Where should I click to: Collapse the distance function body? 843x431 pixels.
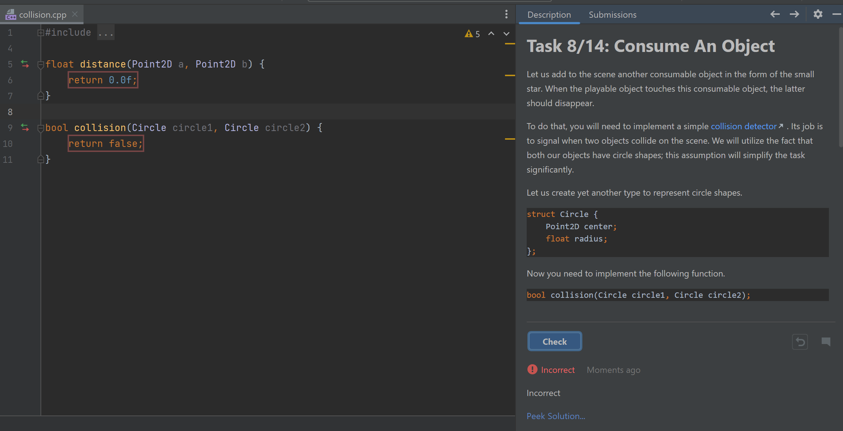tap(40, 65)
